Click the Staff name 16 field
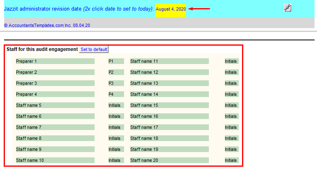This screenshot has width=317, height=170. (169, 116)
